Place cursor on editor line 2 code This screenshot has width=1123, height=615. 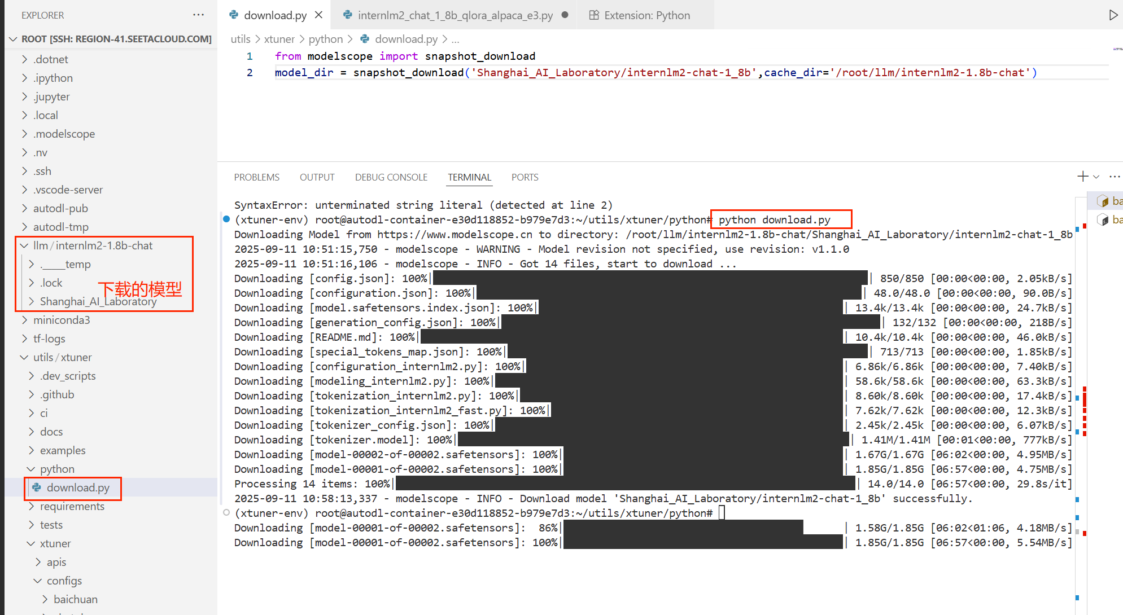coord(655,73)
